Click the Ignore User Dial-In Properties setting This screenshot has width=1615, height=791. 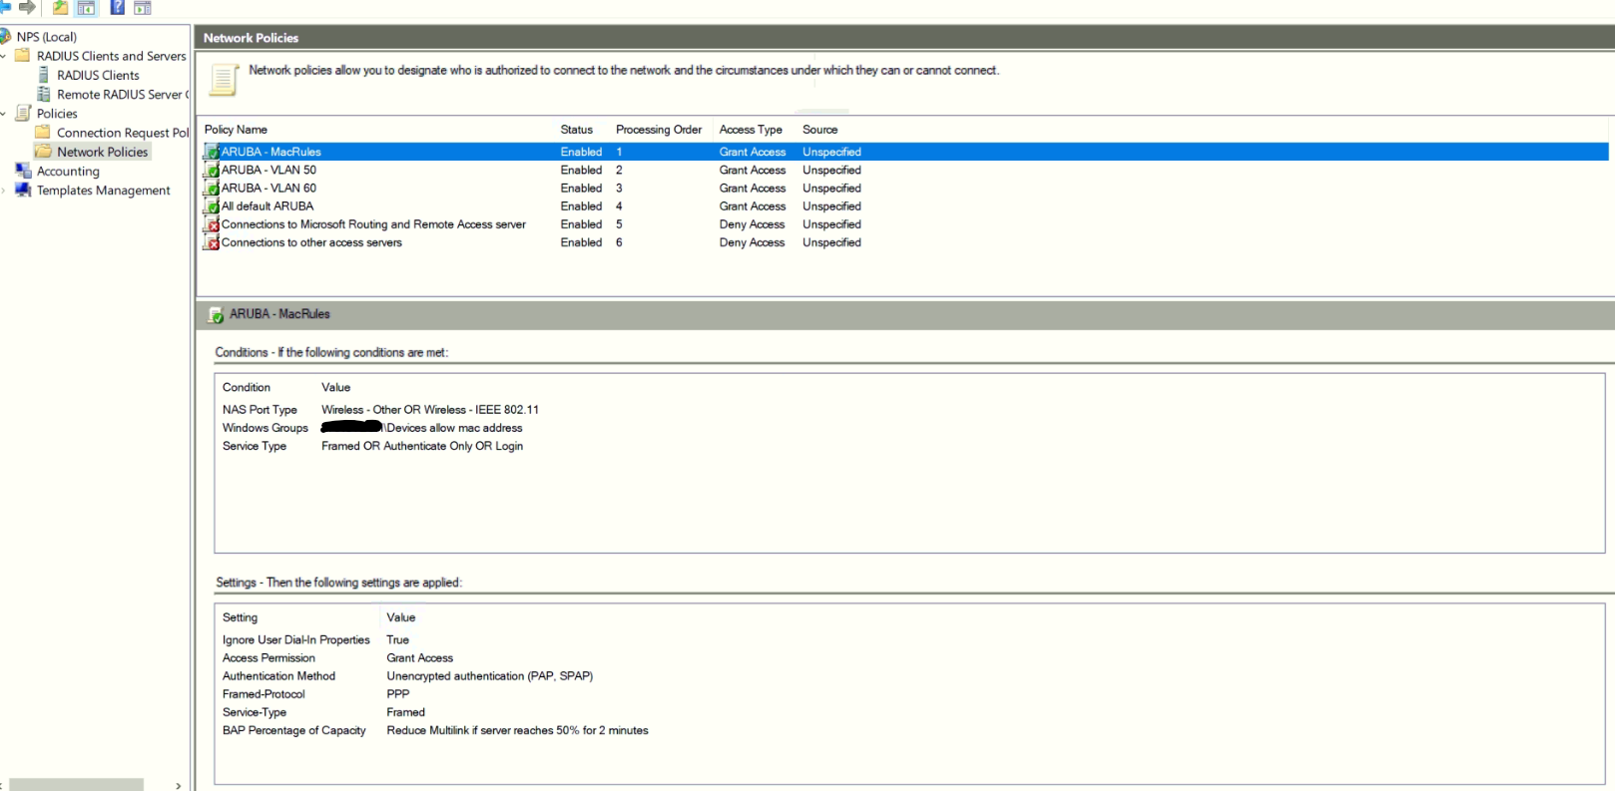(x=296, y=640)
